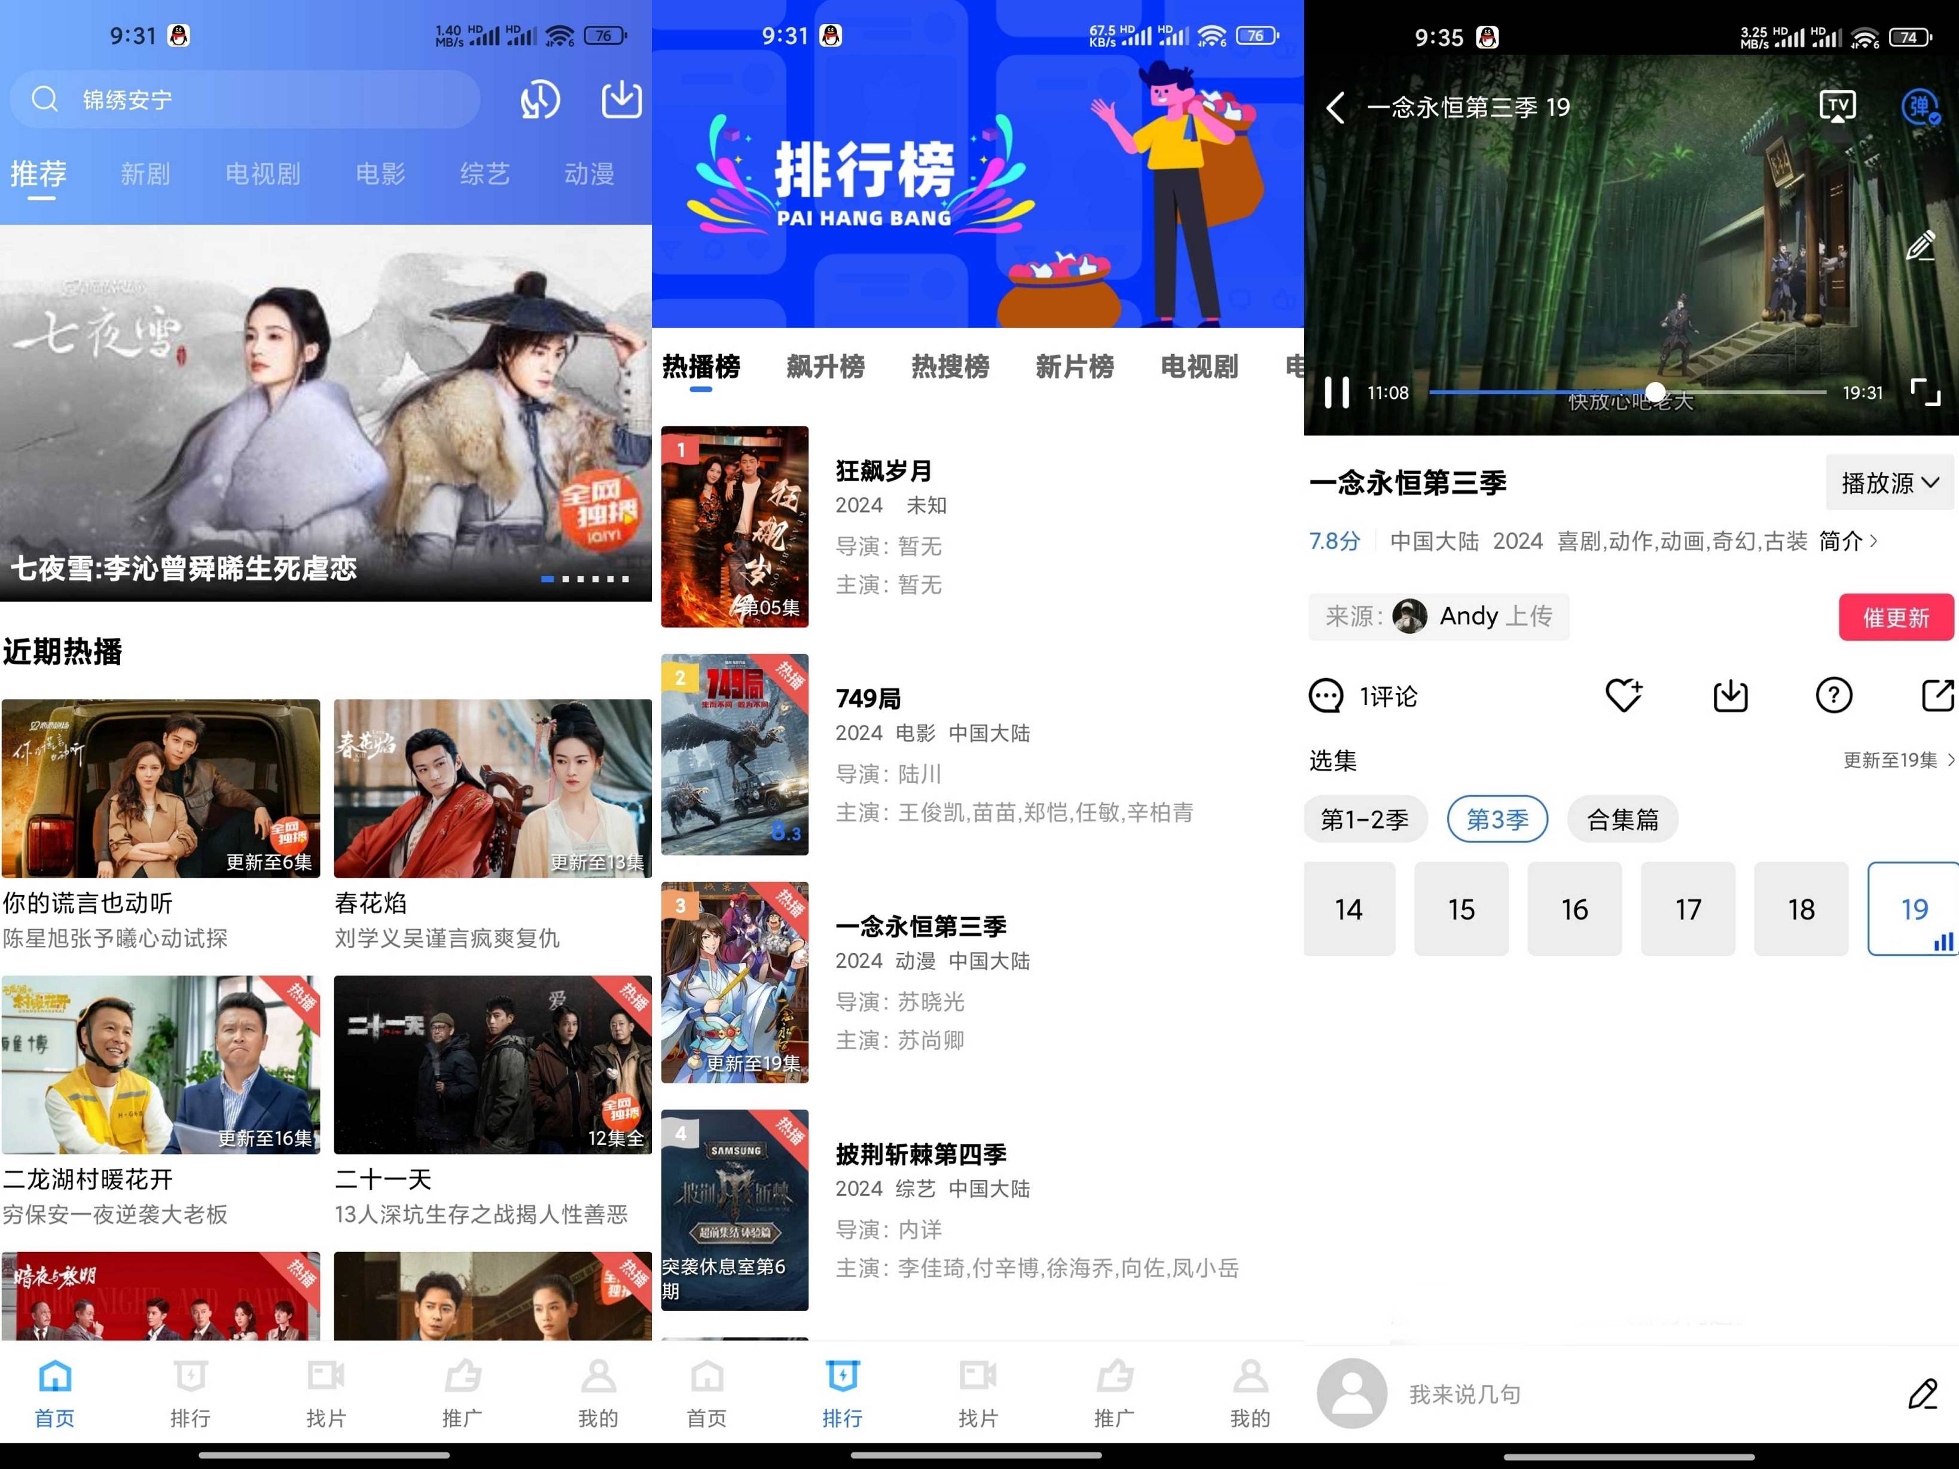Pause the video playback

pyautogui.click(x=1336, y=392)
